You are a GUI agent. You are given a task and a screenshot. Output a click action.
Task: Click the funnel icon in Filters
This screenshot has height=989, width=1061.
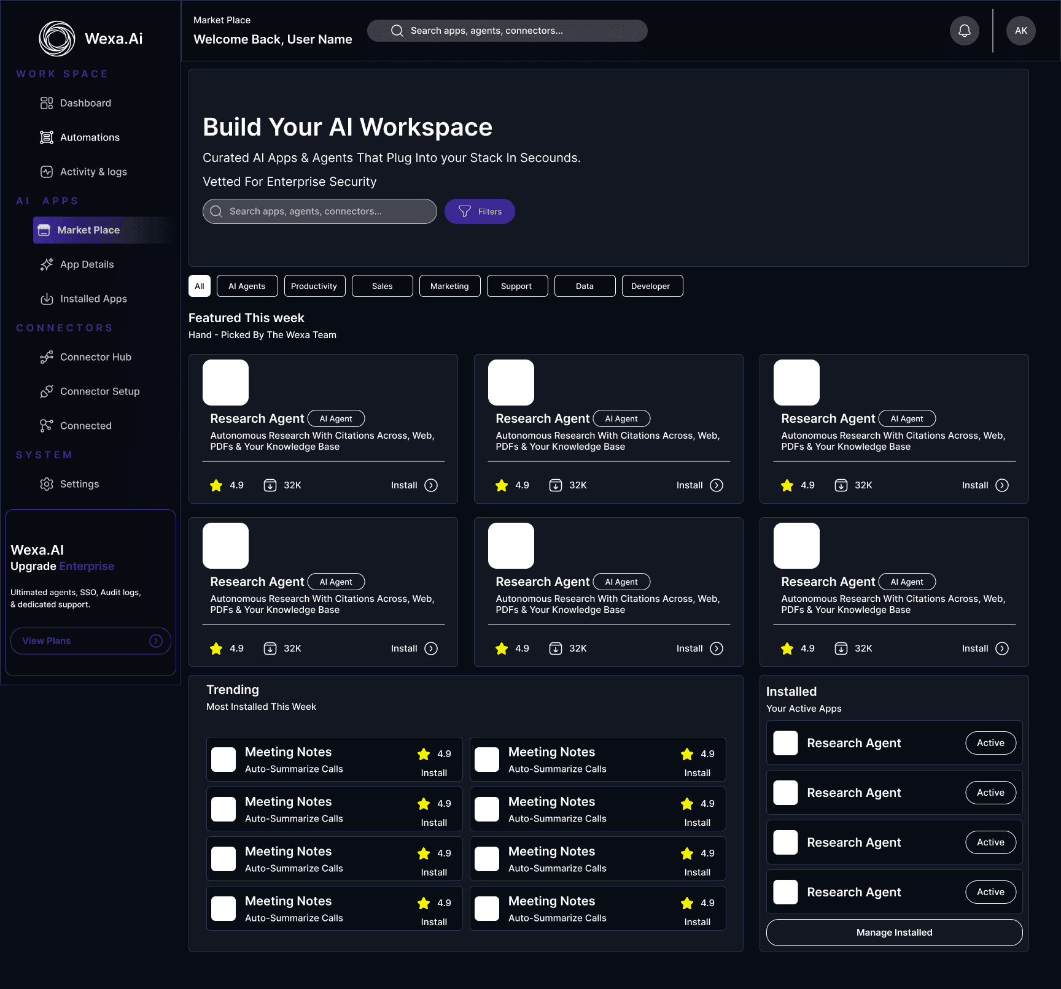point(465,212)
